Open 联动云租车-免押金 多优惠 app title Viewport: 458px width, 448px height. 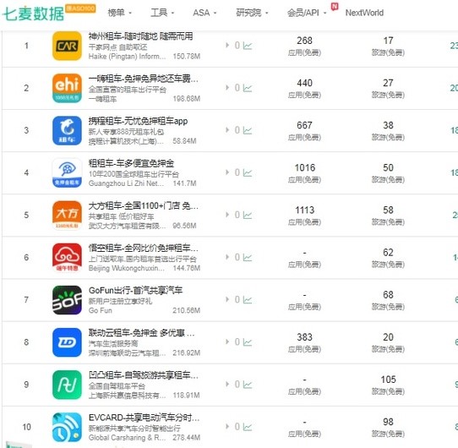point(142,332)
